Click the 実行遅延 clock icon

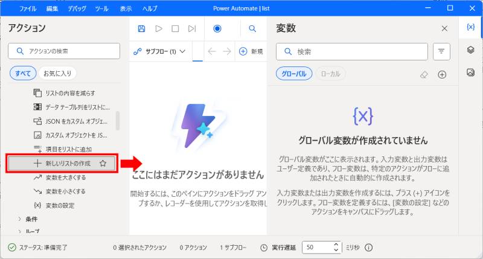pos(264,248)
